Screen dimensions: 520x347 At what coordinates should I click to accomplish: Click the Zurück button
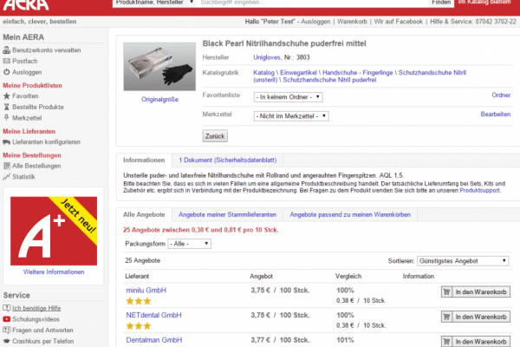point(215,136)
